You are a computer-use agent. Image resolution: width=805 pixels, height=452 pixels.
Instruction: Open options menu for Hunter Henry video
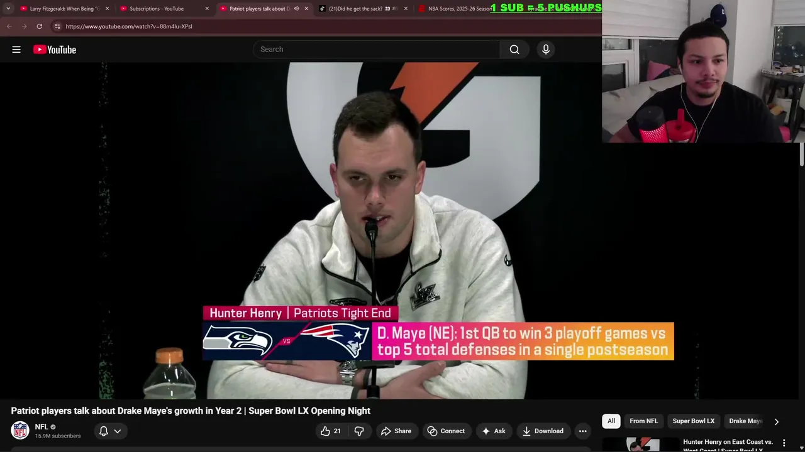(784, 443)
